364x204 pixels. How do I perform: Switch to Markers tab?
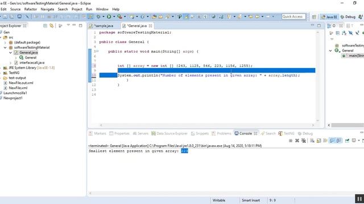97,134
